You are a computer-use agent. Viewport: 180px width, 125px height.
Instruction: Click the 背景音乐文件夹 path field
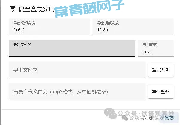click(77, 91)
